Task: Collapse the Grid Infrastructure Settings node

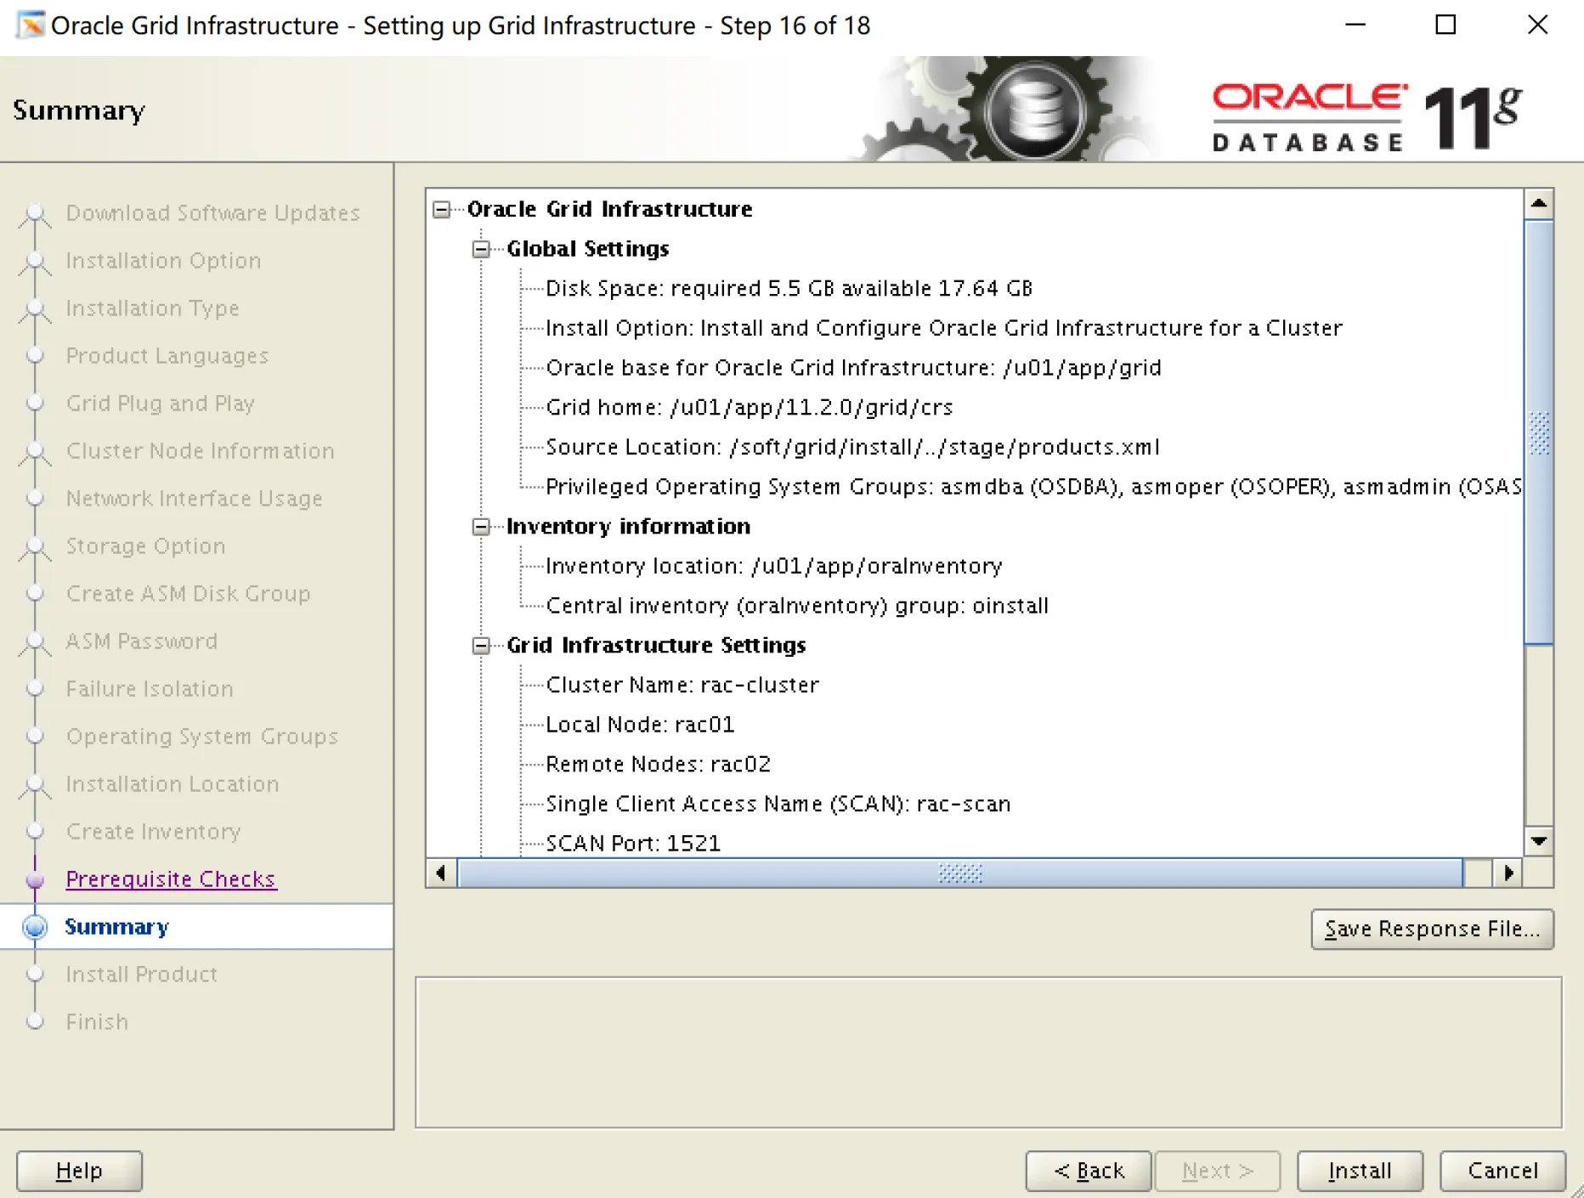Action: [480, 646]
